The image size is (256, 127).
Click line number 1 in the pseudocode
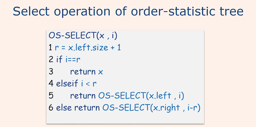(x=50, y=48)
